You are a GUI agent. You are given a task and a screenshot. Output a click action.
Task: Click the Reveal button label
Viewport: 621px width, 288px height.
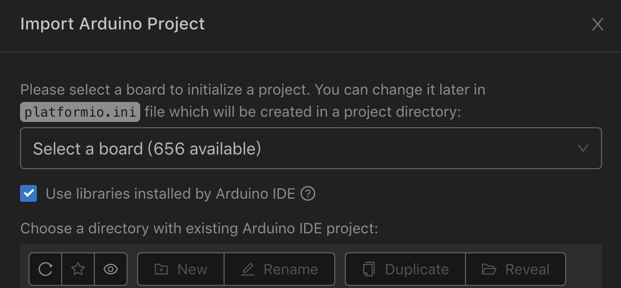pyautogui.click(x=527, y=270)
